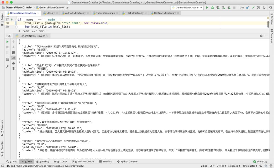Commit changes with the Git checkmark icon
The width and height of the screenshot is (274, 168).
coord(253,8)
